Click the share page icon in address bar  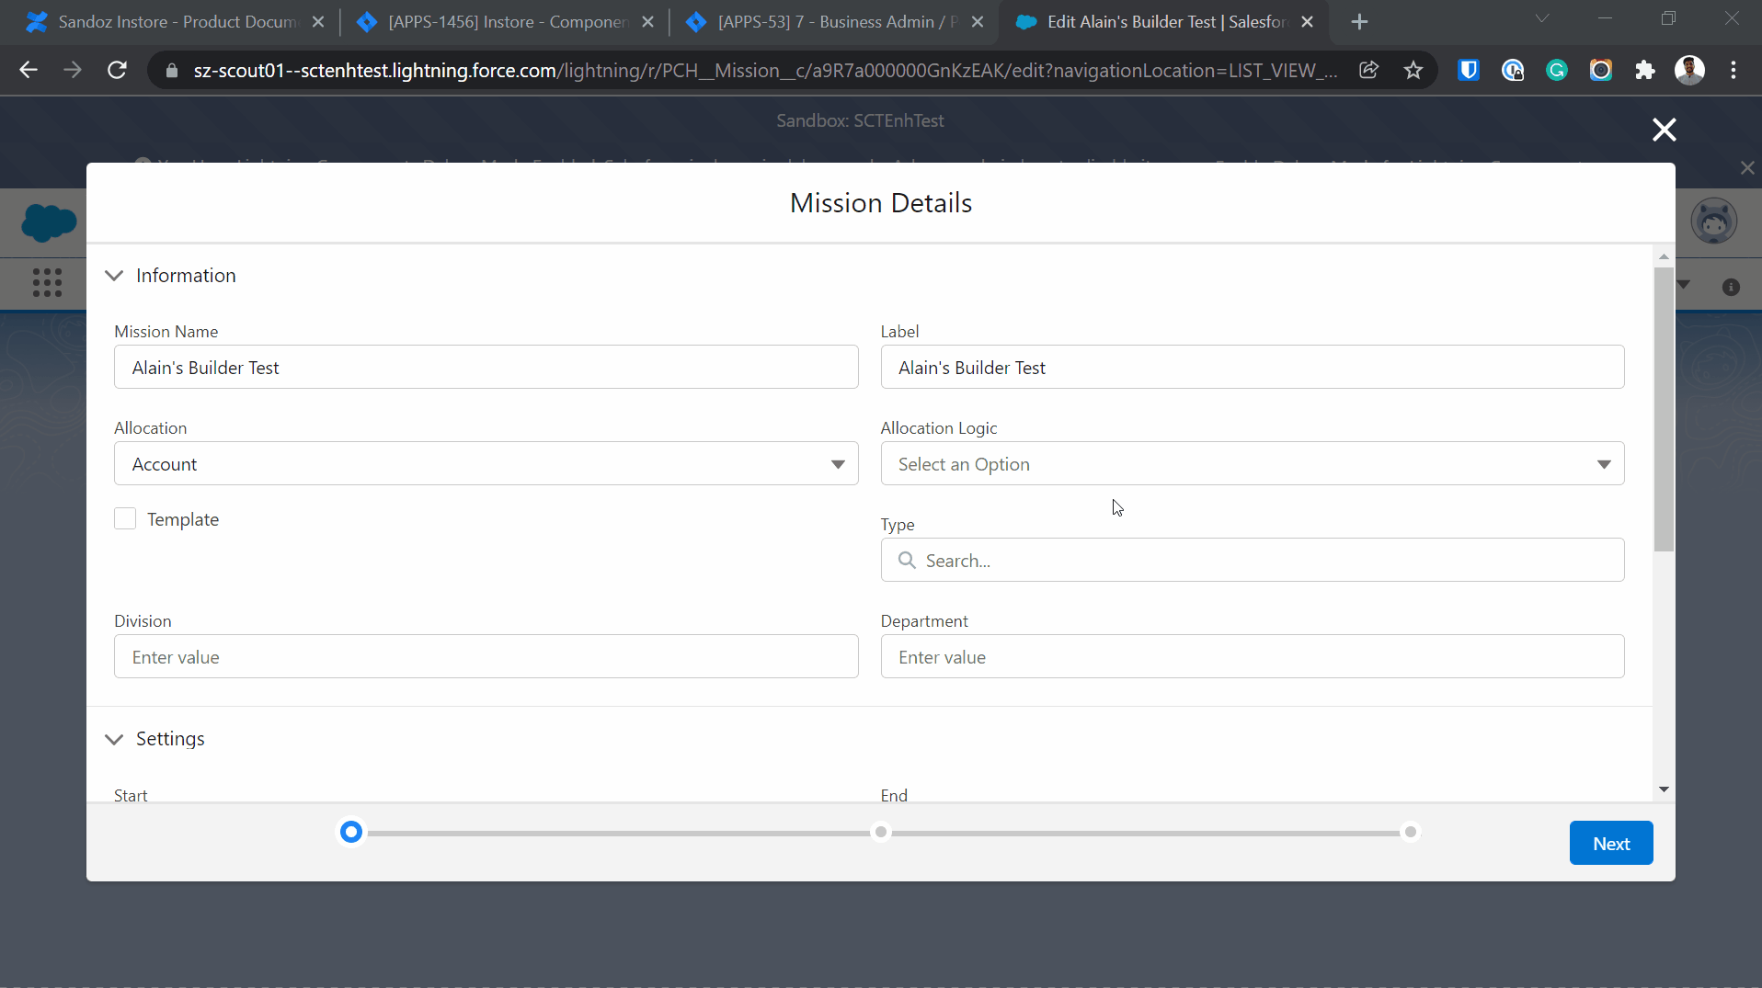pos(1368,71)
